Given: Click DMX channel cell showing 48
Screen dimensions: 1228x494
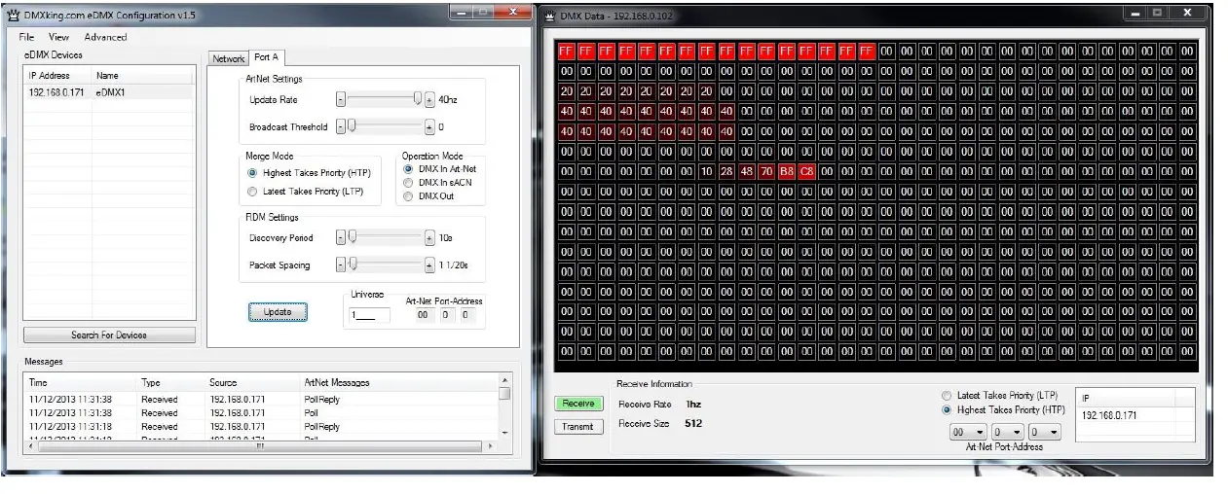Looking at the screenshot, I should 747,171.
